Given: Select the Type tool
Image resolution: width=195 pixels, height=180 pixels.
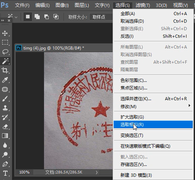Looking at the screenshot, I should click(5, 173).
